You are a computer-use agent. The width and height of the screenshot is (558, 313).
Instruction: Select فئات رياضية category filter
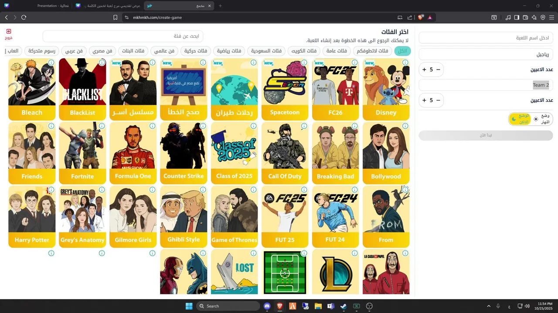[229, 51]
